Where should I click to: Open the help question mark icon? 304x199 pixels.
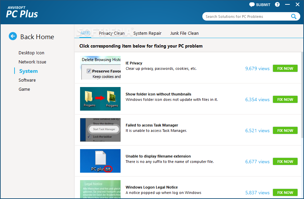(x=277, y=4)
